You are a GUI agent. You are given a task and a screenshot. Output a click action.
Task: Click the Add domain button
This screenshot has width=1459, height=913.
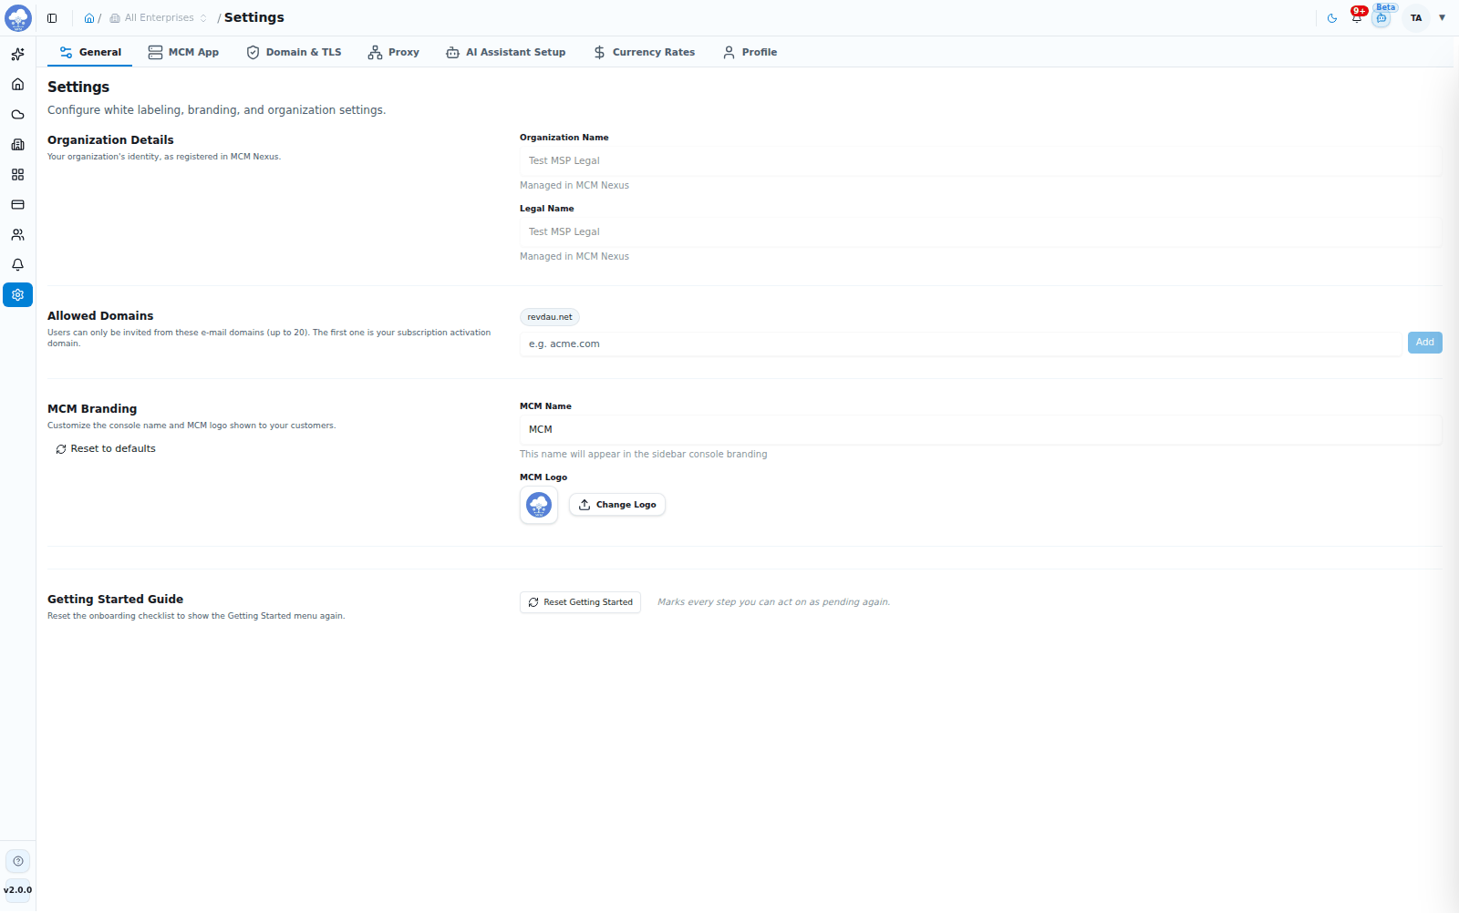tap(1425, 343)
